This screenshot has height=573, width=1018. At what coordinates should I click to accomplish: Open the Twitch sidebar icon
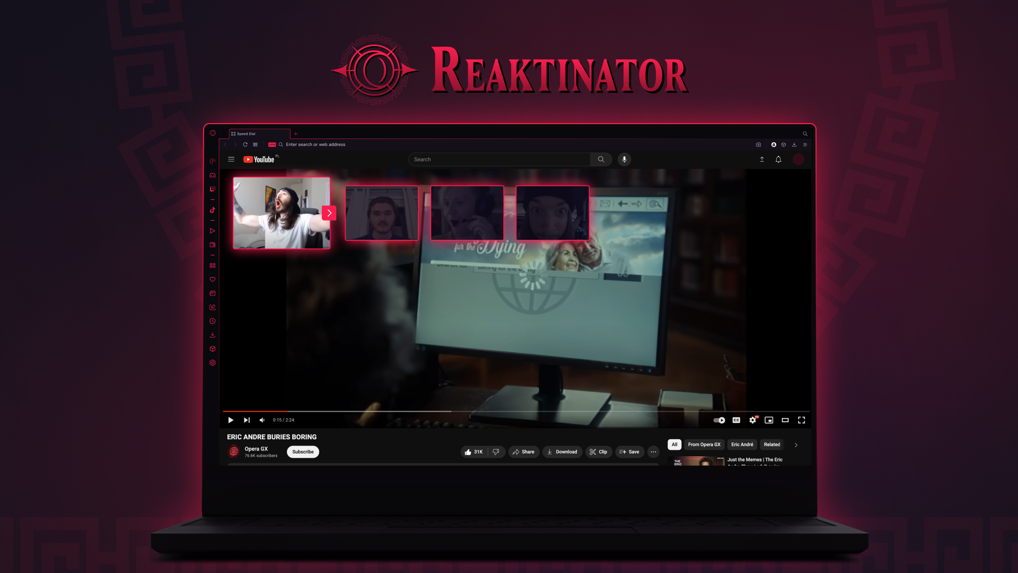[x=213, y=189]
